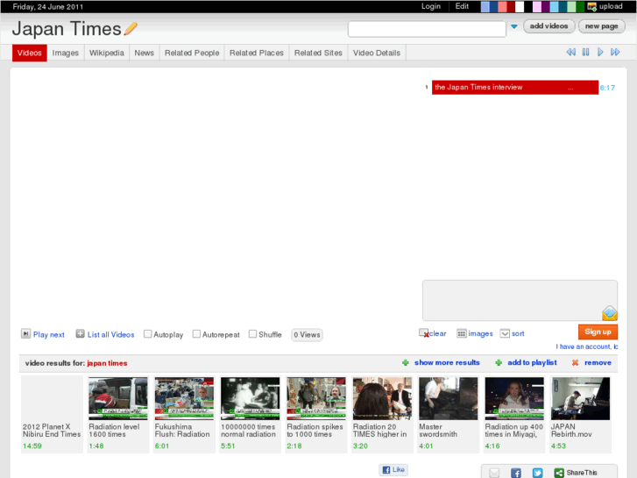Skip to previous video with rewind icon
The height and width of the screenshot is (478, 637).
tap(570, 52)
